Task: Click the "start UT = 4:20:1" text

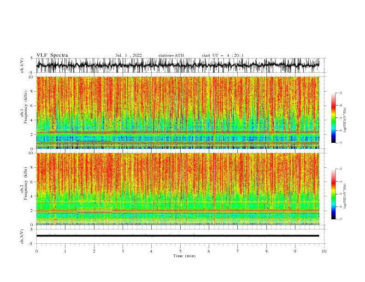Action: (223, 55)
